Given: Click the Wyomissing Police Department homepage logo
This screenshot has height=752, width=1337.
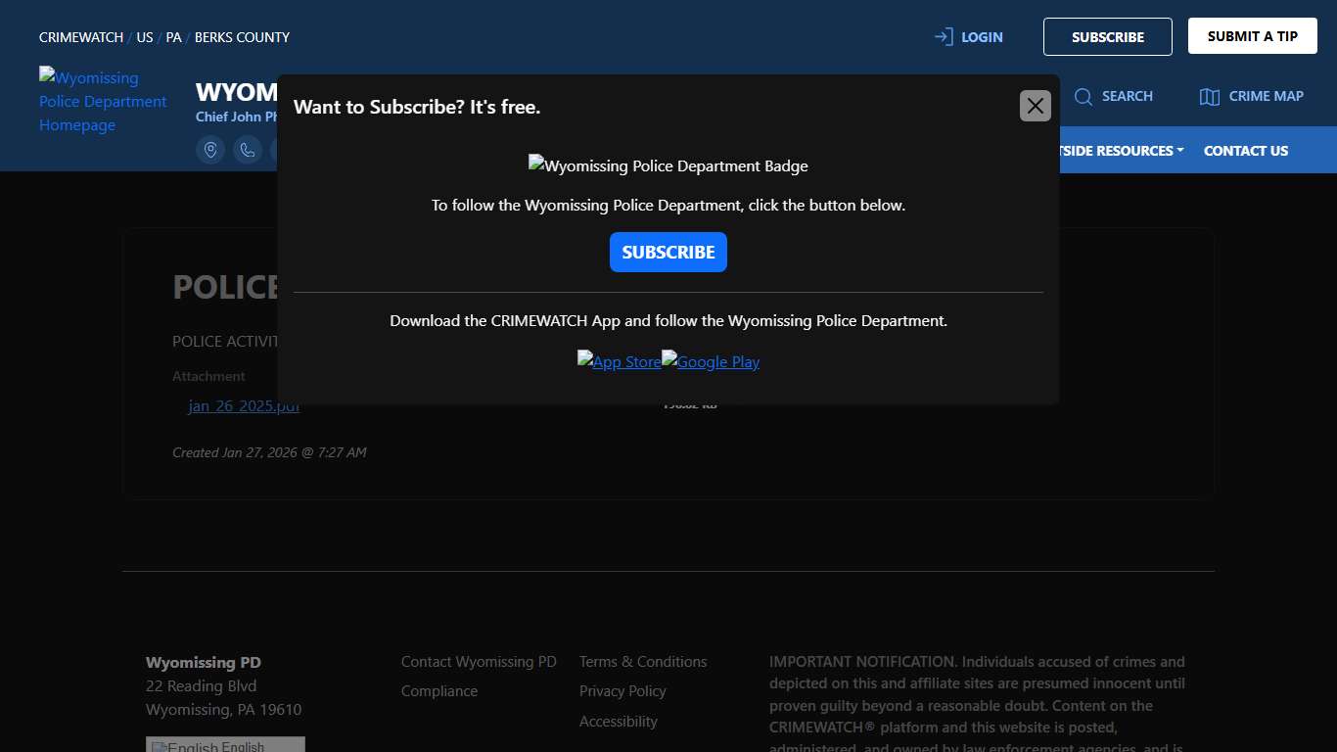Looking at the screenshot, I should pyautogui.click(x=103, y=101).
